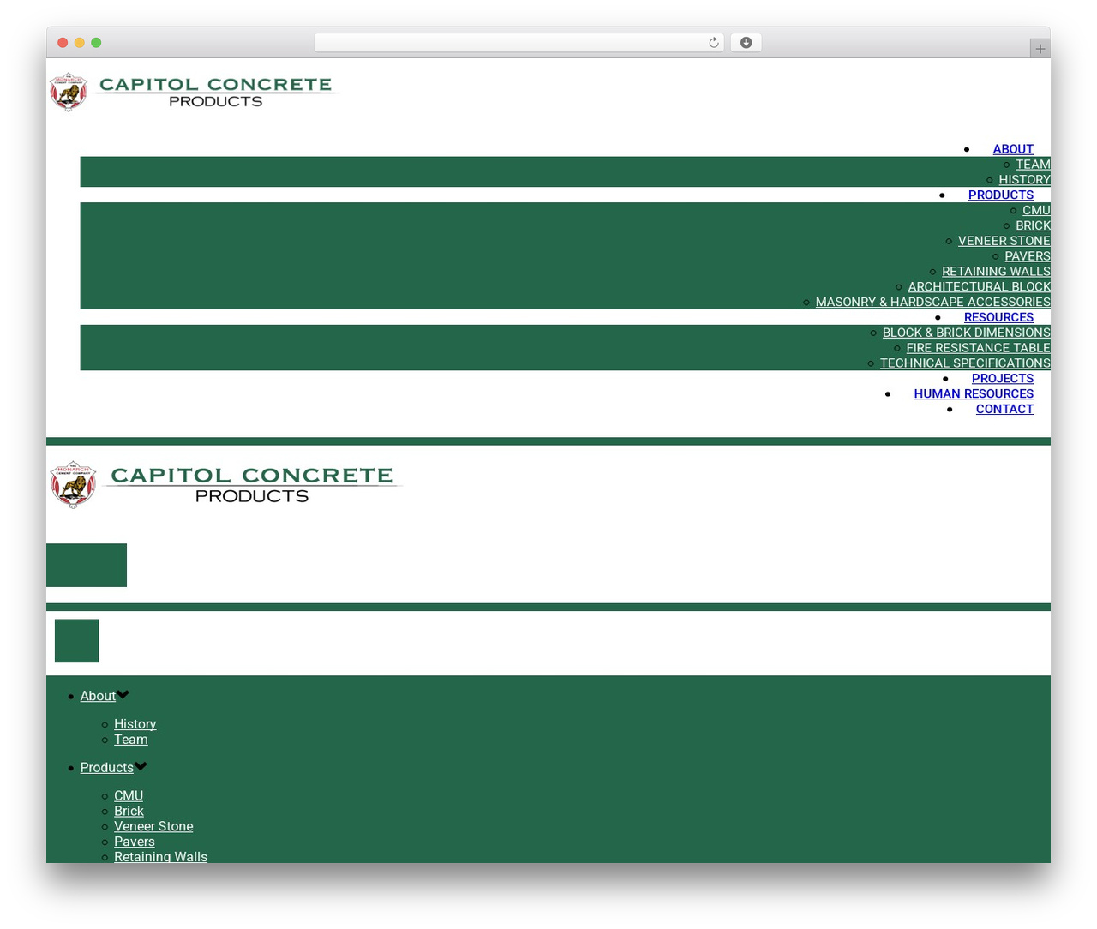Open the uppercase PAVERS link
1097x929 pixels.
point(1028,256)
